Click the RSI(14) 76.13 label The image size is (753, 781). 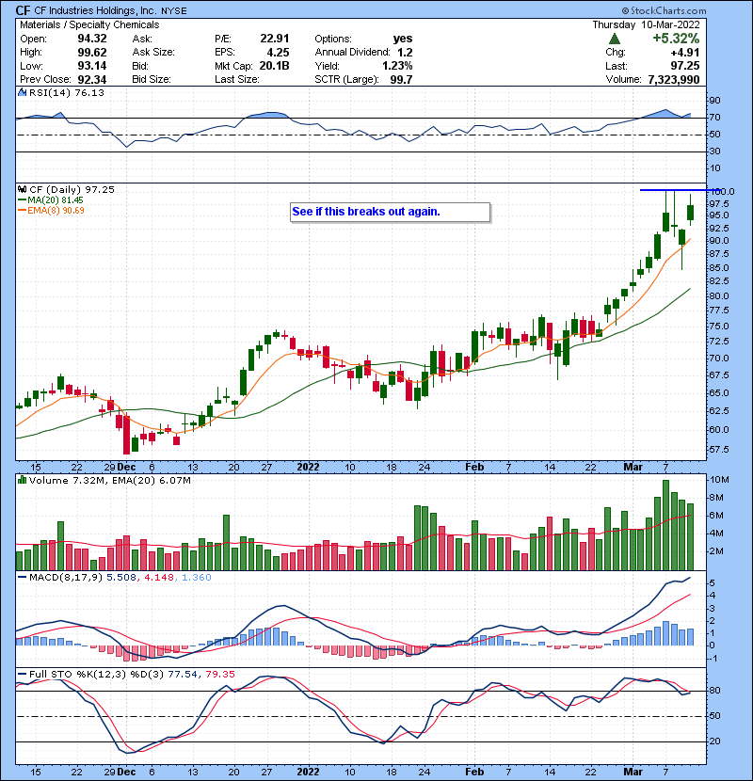67,92
